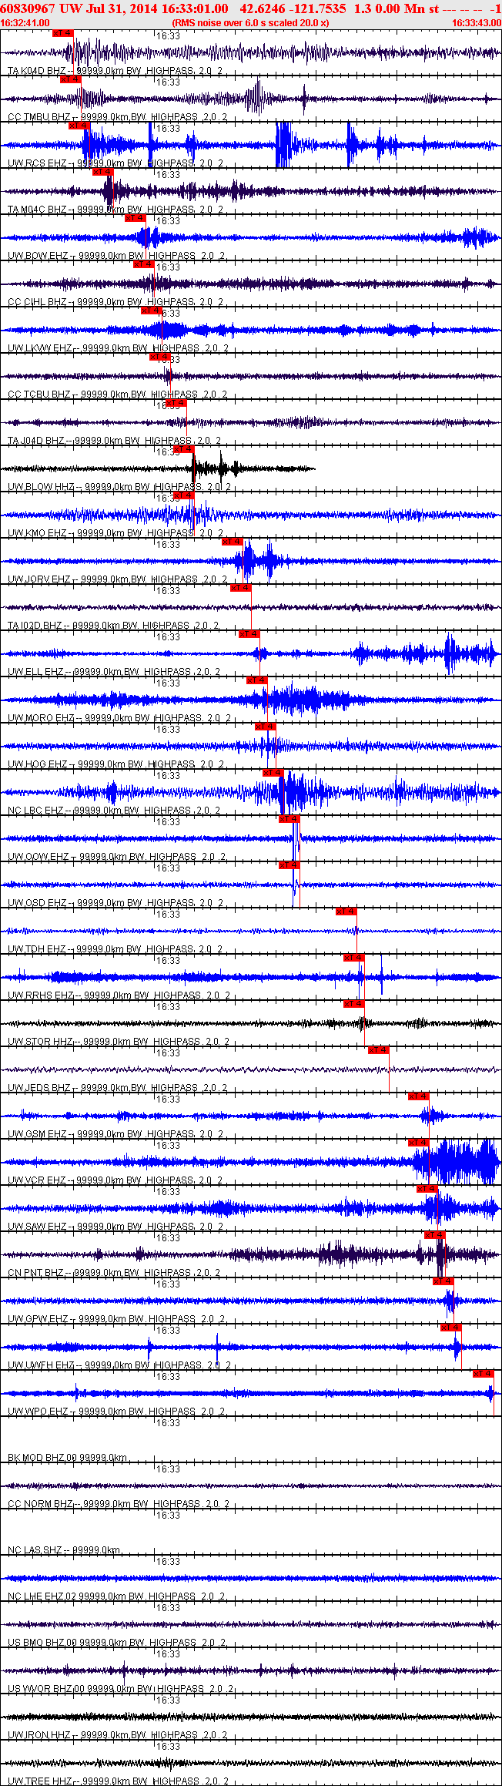The width and height of the screenshot is (502, 1786).
Task: Click the red pick marker on UW.VCR trace
Action: (418, 1143)
